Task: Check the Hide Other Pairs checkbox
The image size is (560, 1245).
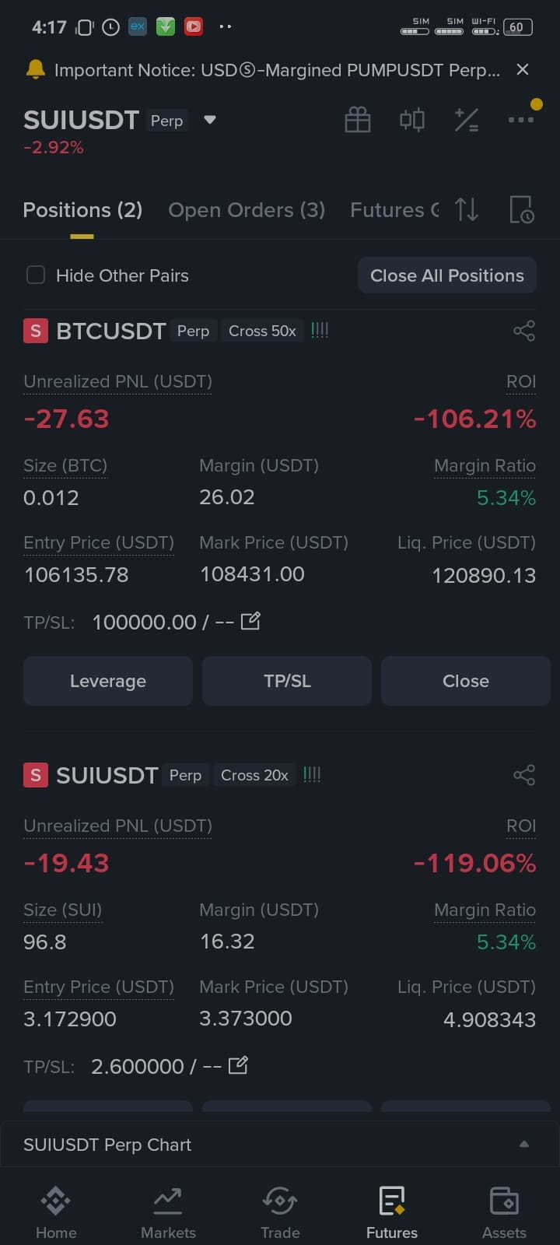Action: pos(36,275)
